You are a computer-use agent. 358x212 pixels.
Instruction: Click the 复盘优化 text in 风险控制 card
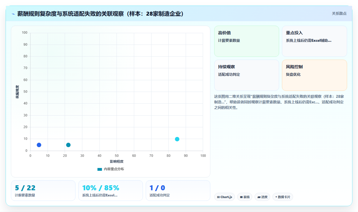[x=293, y=74]
